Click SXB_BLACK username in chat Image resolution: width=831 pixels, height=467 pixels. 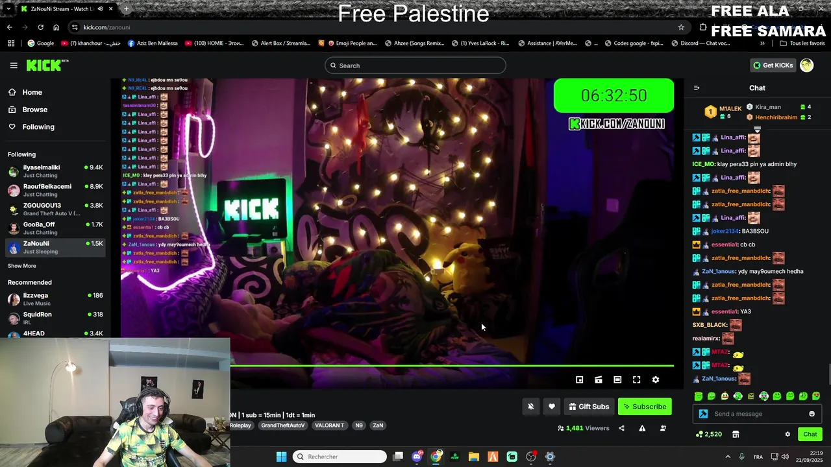(x=710, y=325)
